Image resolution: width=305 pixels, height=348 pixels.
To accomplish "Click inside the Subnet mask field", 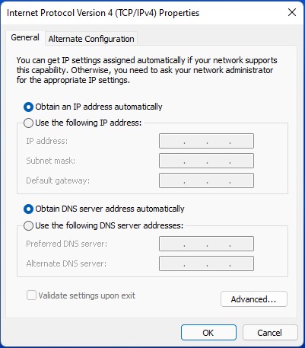I will 206,161.
